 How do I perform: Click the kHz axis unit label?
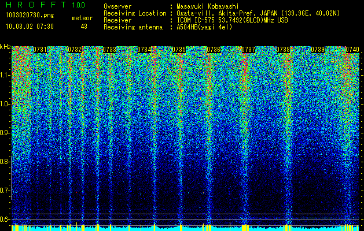[5, 46]
